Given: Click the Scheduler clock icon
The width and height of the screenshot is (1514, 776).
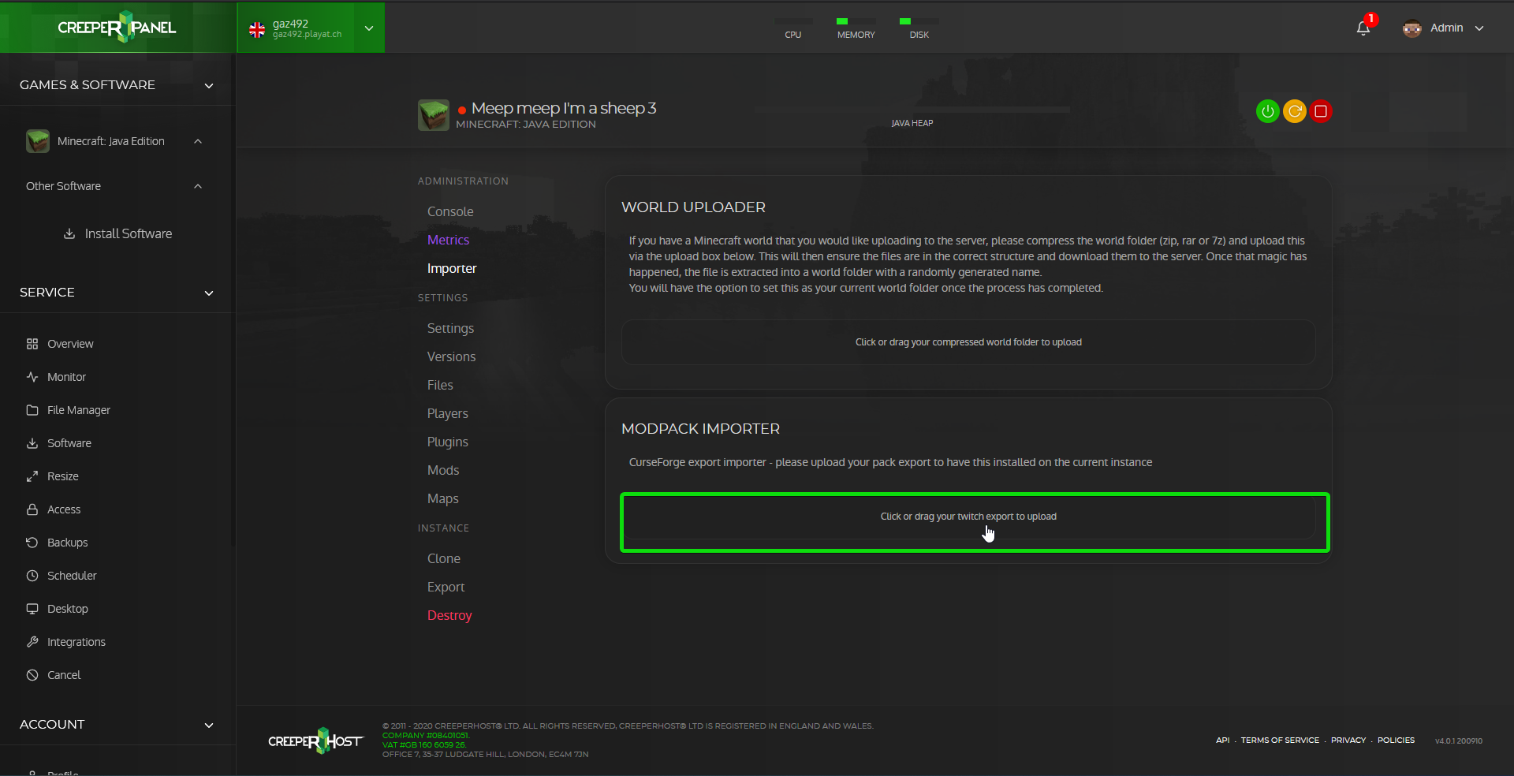Looking at the screenshot, I should [x=32, y=576].
